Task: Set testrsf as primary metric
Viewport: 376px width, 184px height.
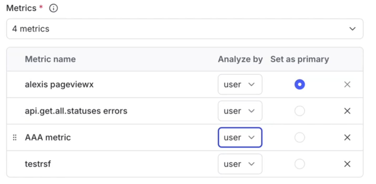Action: coord(300,164)
